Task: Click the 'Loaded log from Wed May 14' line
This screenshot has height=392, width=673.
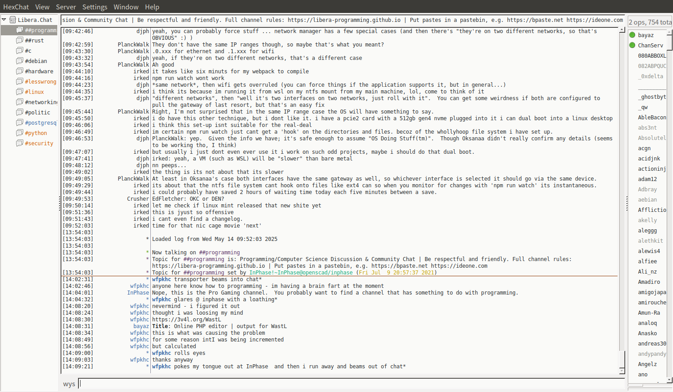Action: (x=215, y=239)
